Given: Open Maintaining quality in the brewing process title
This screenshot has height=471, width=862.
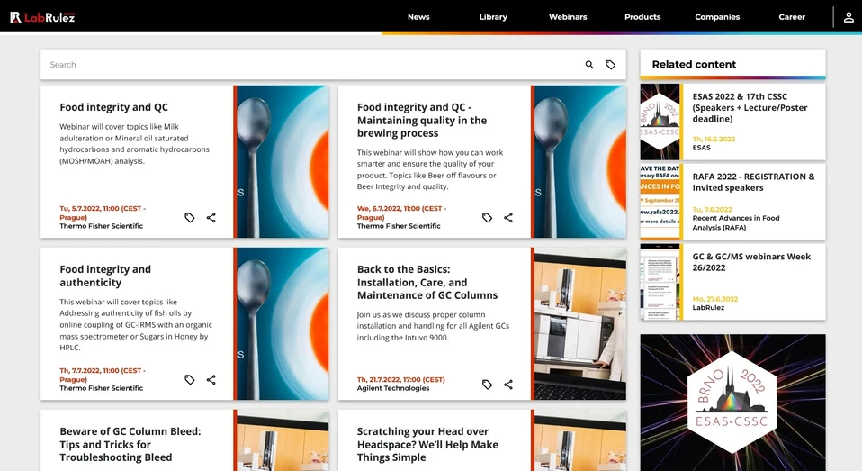Looking at the screenshot, I should [x=422, y=120].
